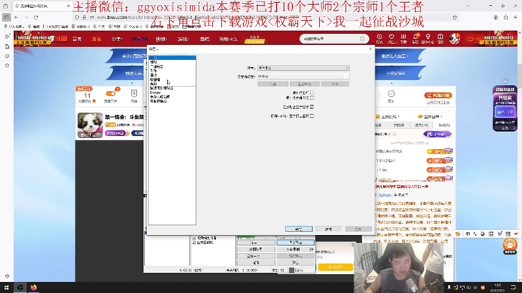
Task: Open the Advanced (高级) settings category
Action: 172,84
